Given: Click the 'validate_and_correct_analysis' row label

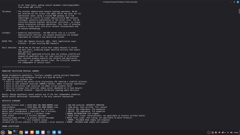Looking at the screenshot, I should (x=17, y=122).
